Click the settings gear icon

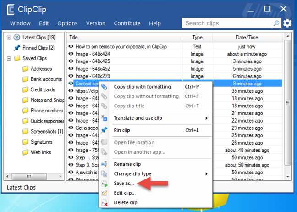click(x=287, y=23)
